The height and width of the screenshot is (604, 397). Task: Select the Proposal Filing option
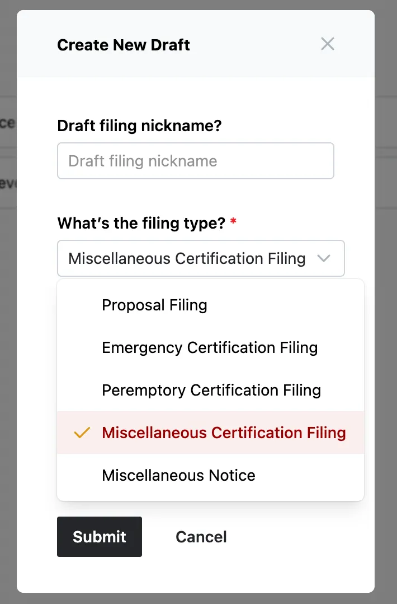point(154,305)
